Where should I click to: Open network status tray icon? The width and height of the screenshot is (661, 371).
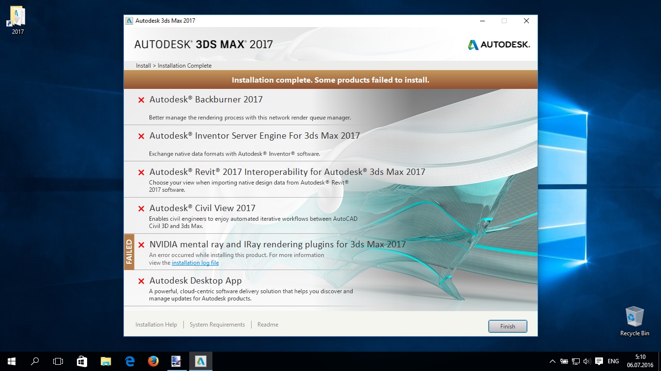tap(576, 361)
